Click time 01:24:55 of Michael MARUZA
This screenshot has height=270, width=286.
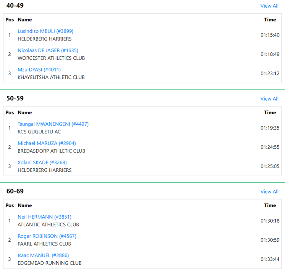pos(270,147)
